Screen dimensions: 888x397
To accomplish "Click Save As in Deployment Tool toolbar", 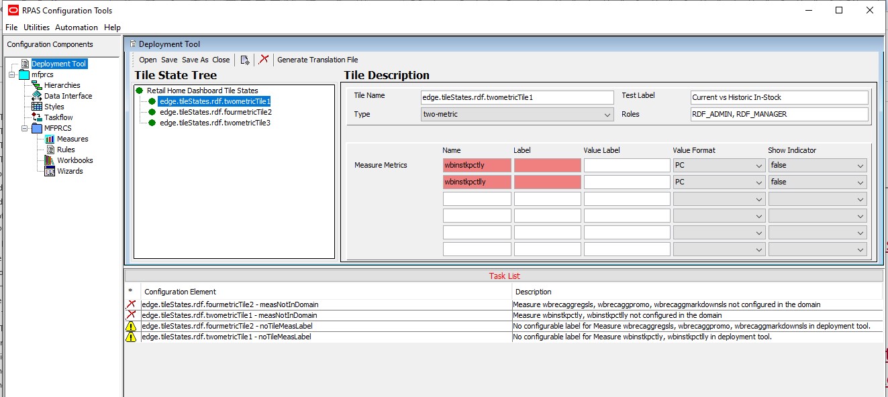I will 195,60.
